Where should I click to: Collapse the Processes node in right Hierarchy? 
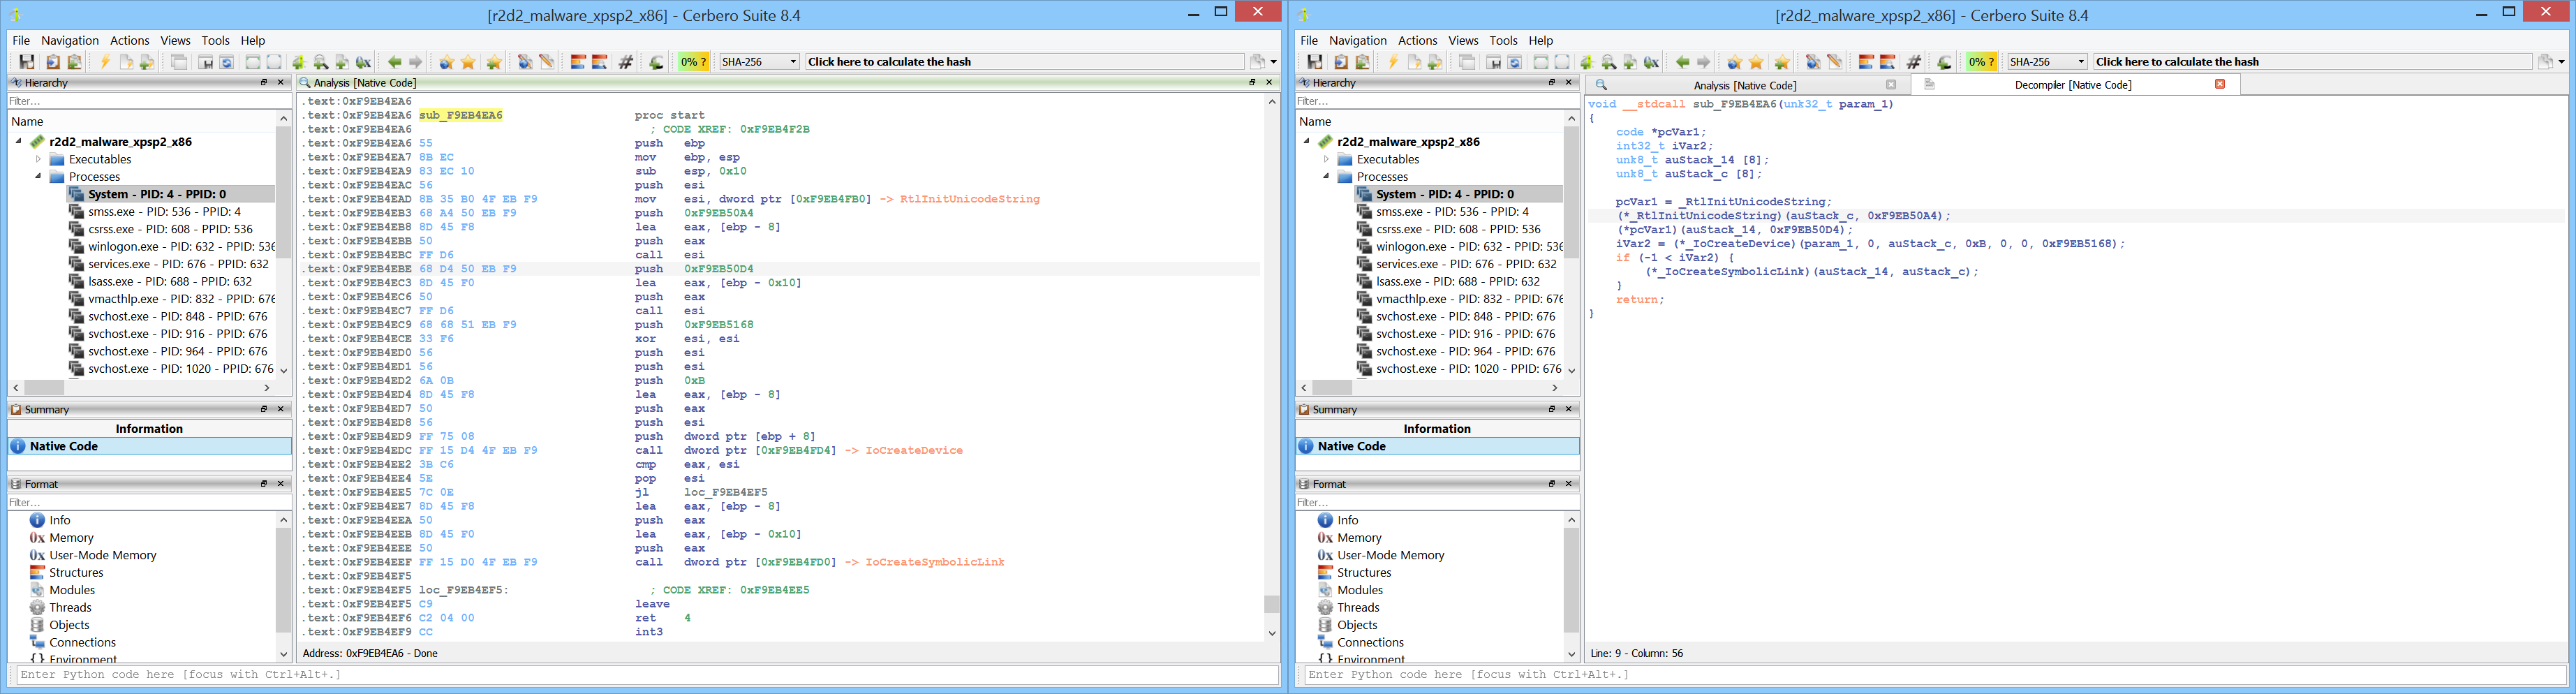(x=1326, y=176)
